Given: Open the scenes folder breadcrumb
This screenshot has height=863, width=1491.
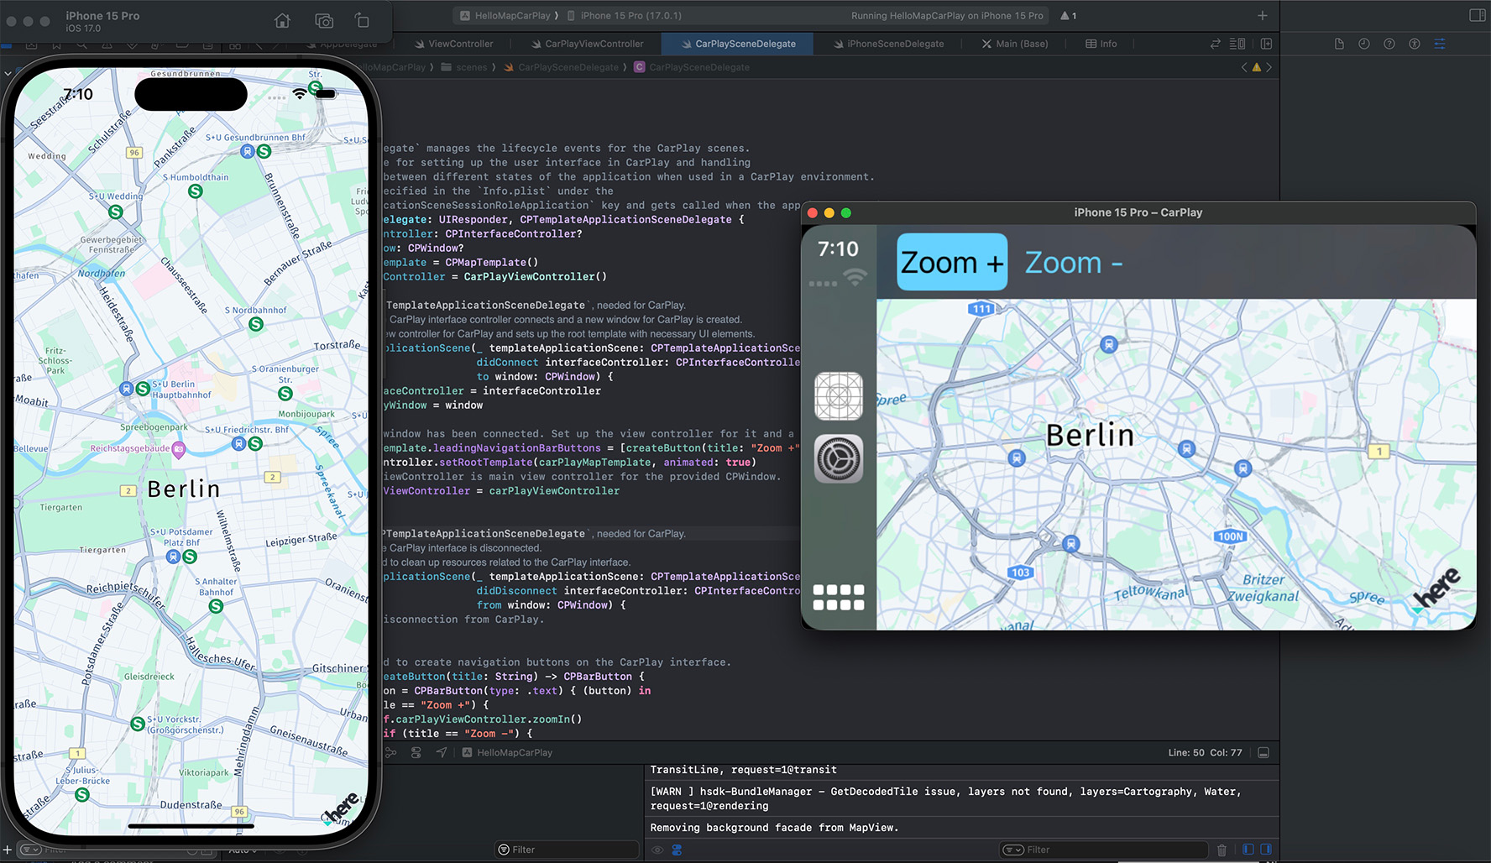Looking at the screenshot, I should pyautogui.click(x=464, y=67).
